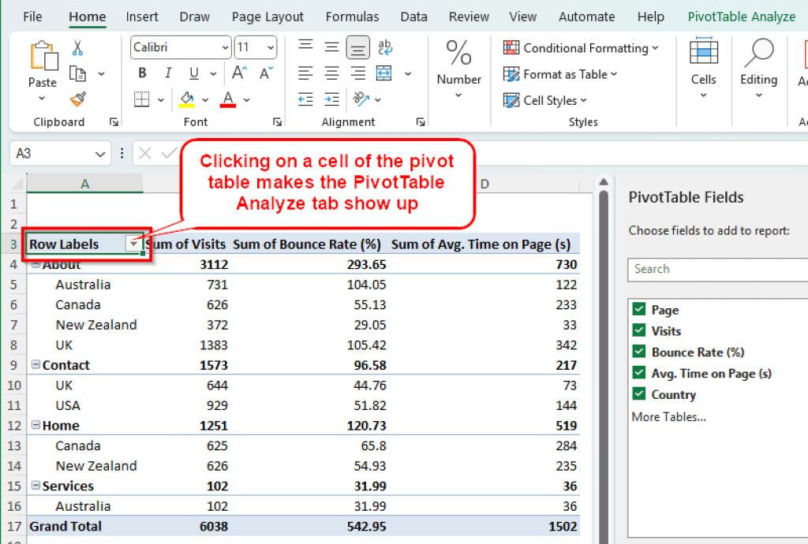The image size is (808, 544).
Task: Apply Percent Style in the Number group
Action: click(458, 53)
